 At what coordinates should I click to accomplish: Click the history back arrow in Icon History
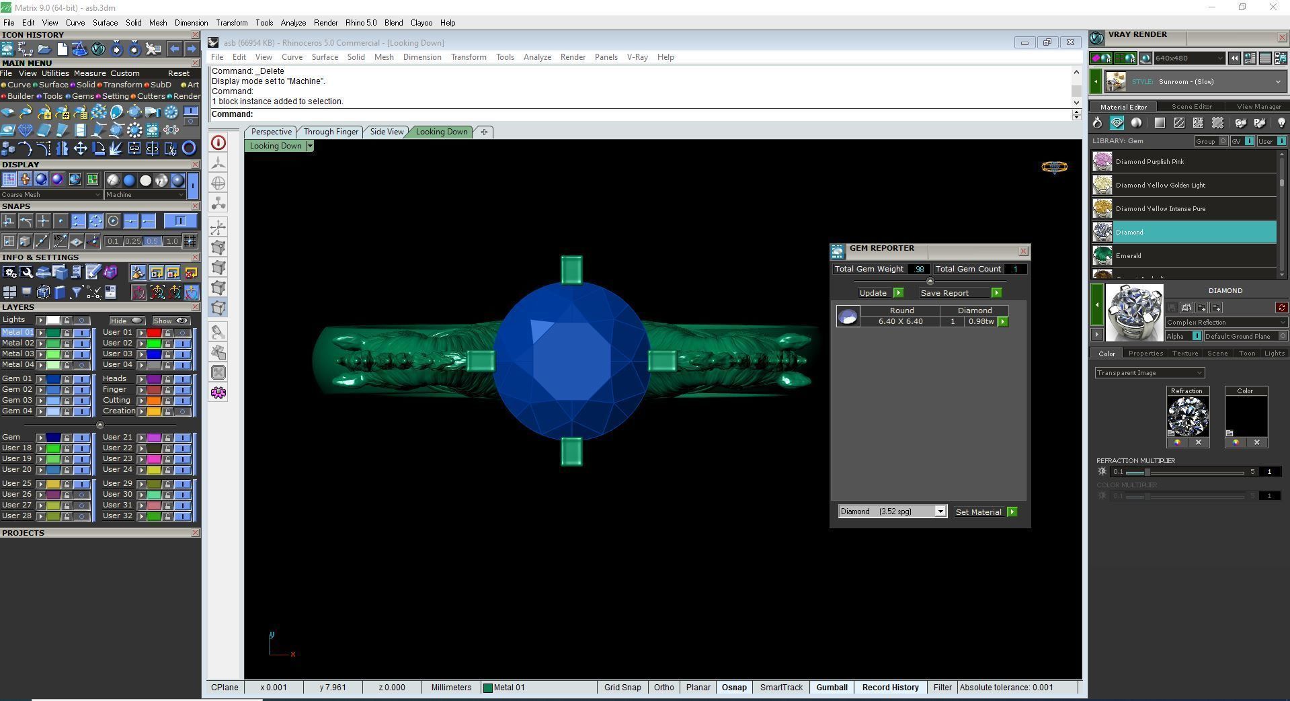(174, 49)
